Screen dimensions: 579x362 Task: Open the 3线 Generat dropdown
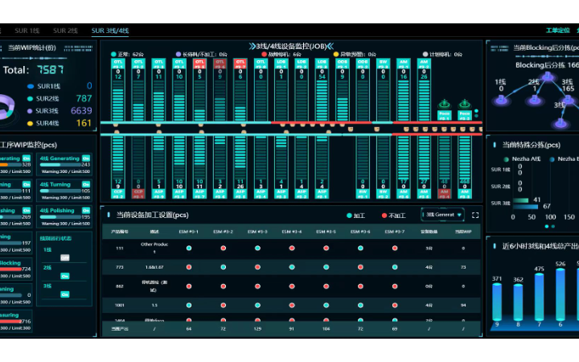click(442, 215)
